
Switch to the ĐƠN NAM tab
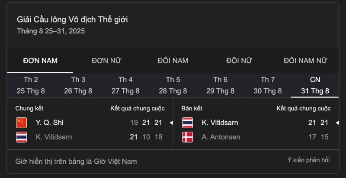click(x=40, y=61)
